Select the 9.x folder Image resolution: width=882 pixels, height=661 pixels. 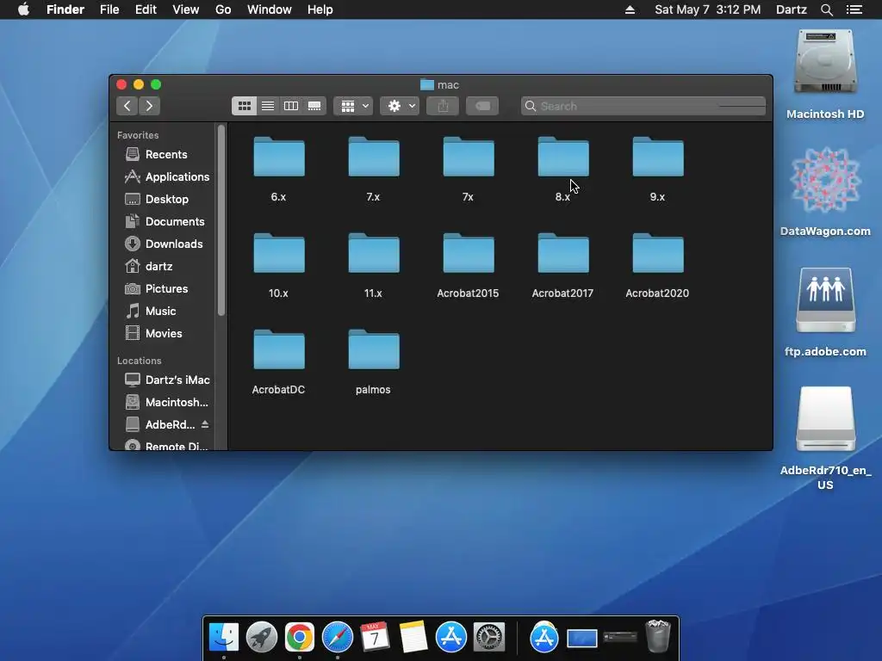click(658, 158)
